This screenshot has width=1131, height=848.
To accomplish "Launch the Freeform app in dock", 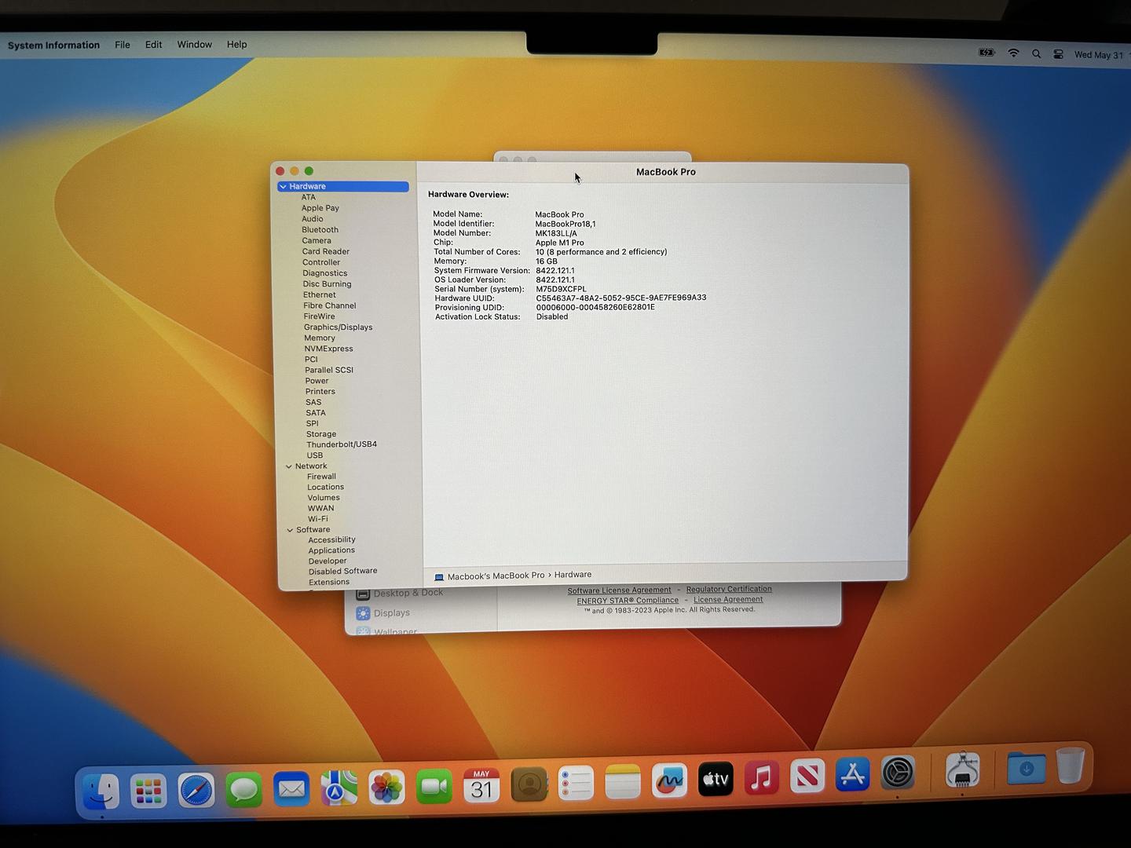I will (669, 781).
